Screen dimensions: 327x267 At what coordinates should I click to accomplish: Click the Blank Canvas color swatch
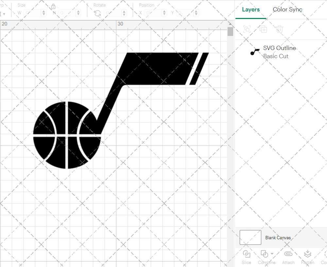(250, 237)
